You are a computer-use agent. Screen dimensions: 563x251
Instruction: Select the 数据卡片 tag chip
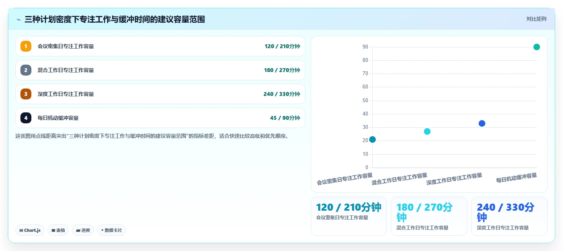pos(111,230)
